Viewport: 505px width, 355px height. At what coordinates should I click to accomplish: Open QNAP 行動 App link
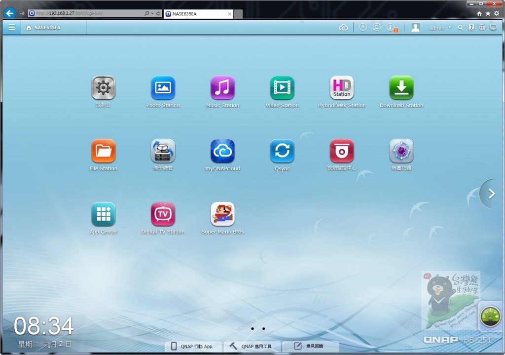point(193,346)
